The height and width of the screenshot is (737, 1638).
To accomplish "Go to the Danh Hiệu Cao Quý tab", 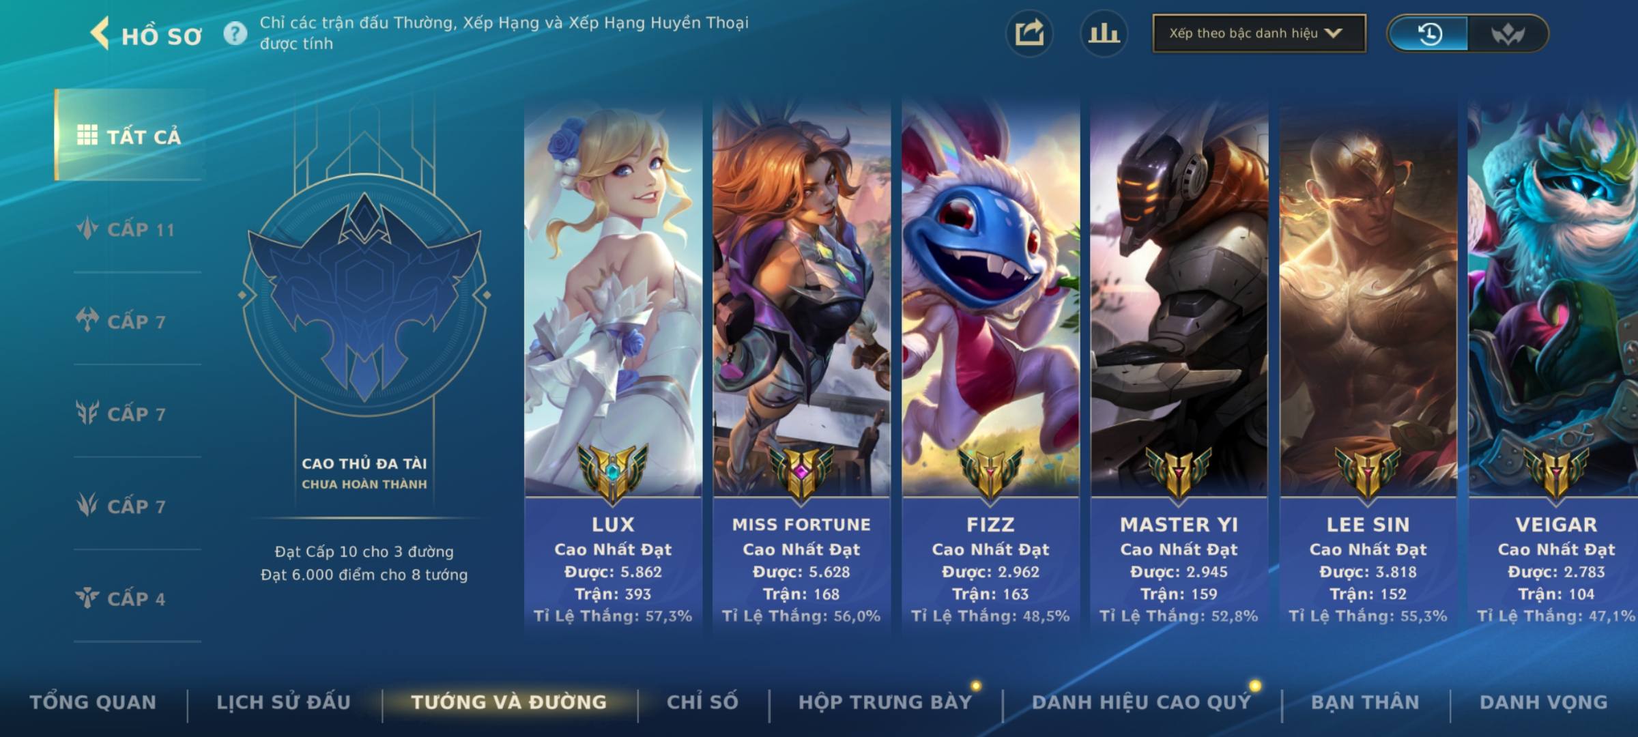I will click(1141, 702).
